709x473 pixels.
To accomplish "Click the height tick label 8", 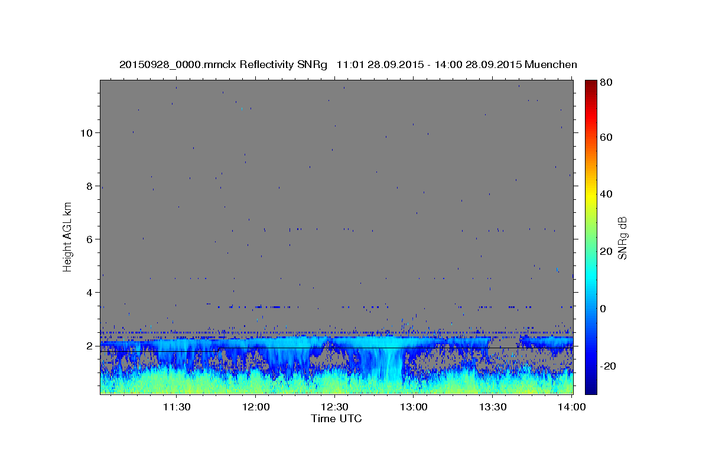I will pyautogui.click(x=90, y=186).
